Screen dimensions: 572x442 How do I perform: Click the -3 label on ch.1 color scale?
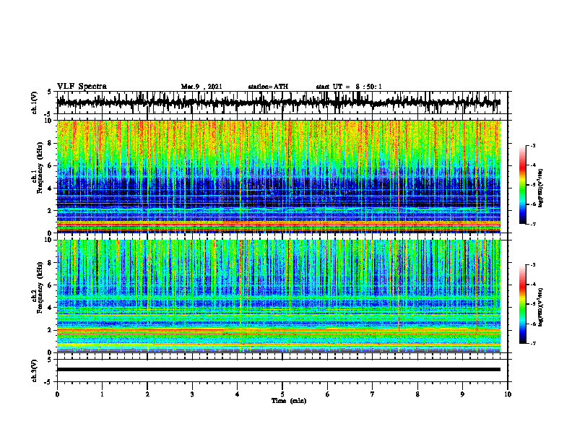tap(532, 145)
